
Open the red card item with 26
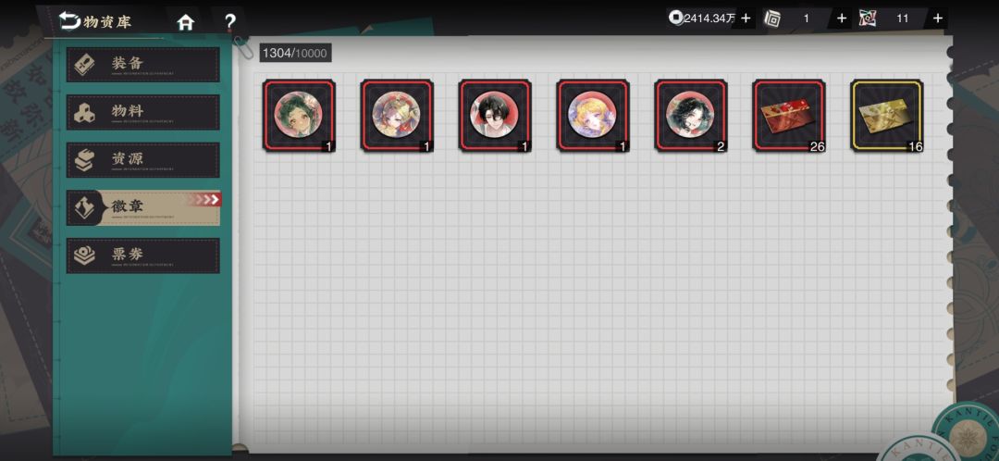click(789, 116)
